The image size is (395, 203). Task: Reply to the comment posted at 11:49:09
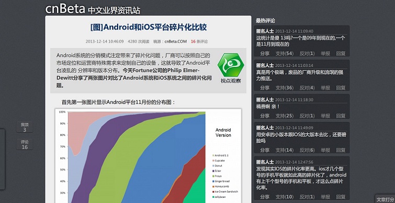tap(341, 150)
